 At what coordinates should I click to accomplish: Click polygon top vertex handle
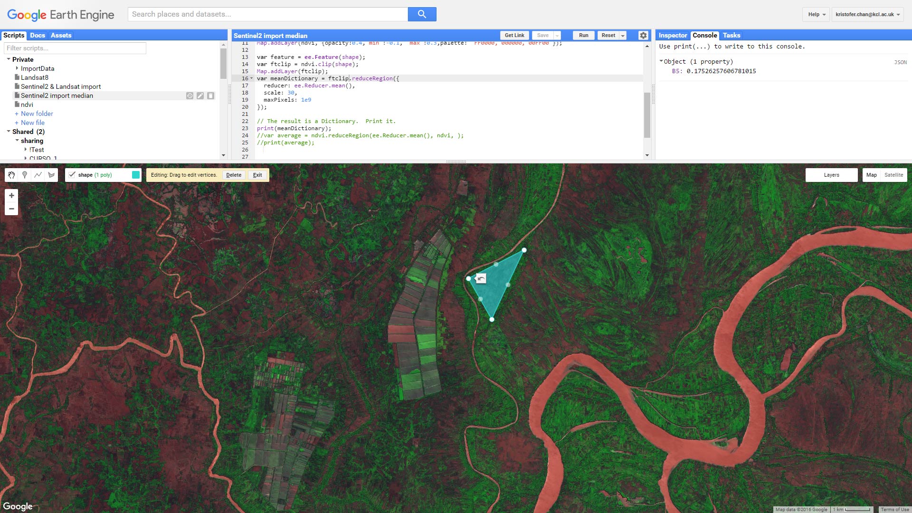524,250
